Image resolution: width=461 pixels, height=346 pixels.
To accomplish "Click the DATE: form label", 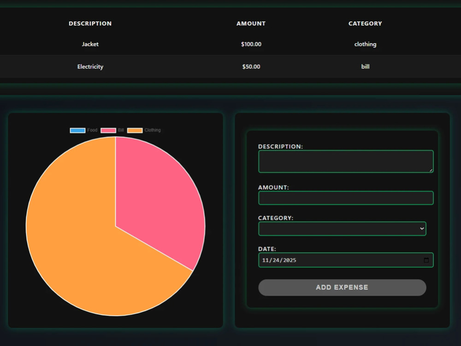I will click(x=267, y=249).
